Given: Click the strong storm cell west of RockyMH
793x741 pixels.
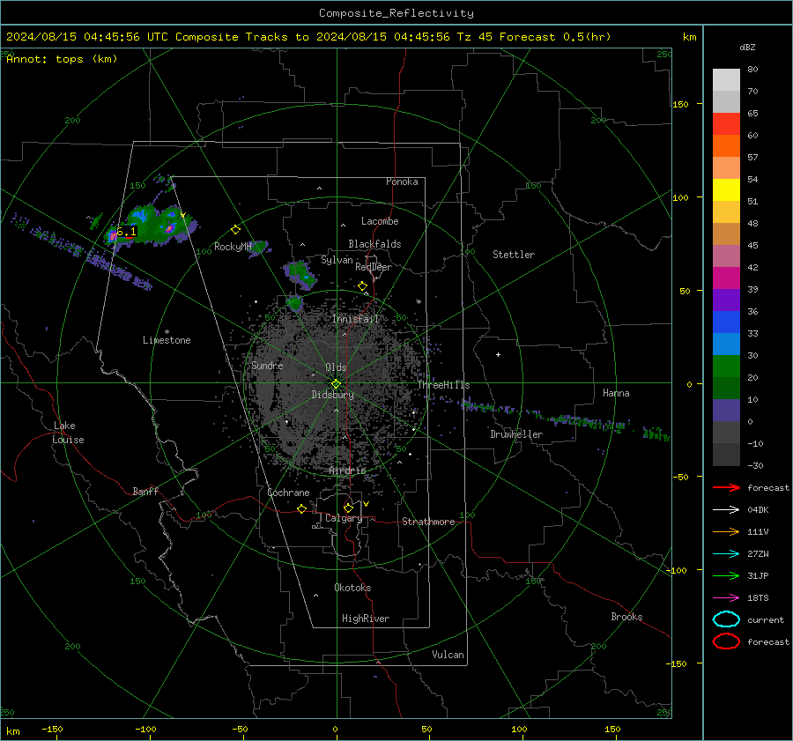Looking at the screenshot, I should click(152, 225).
